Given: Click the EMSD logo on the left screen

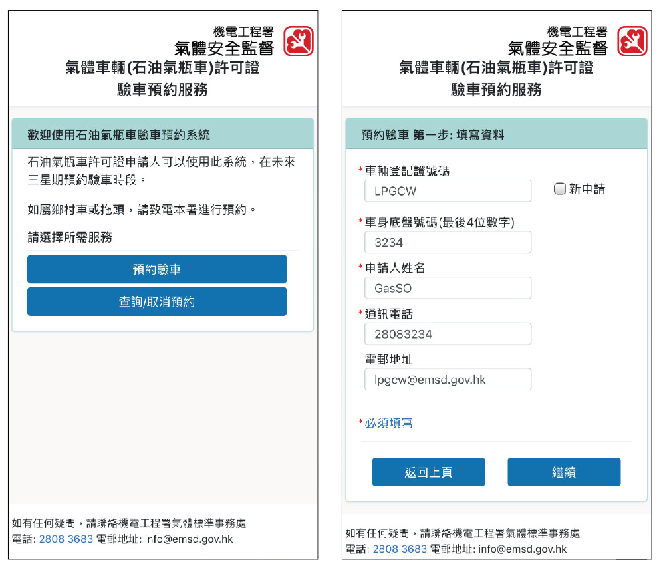Looking at the screenshot, I should click(299, 41).
